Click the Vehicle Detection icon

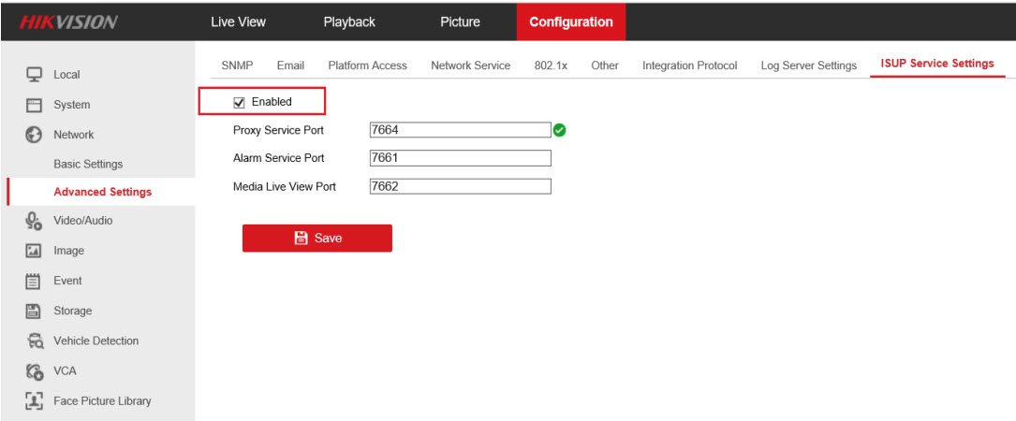click(34, 341)
